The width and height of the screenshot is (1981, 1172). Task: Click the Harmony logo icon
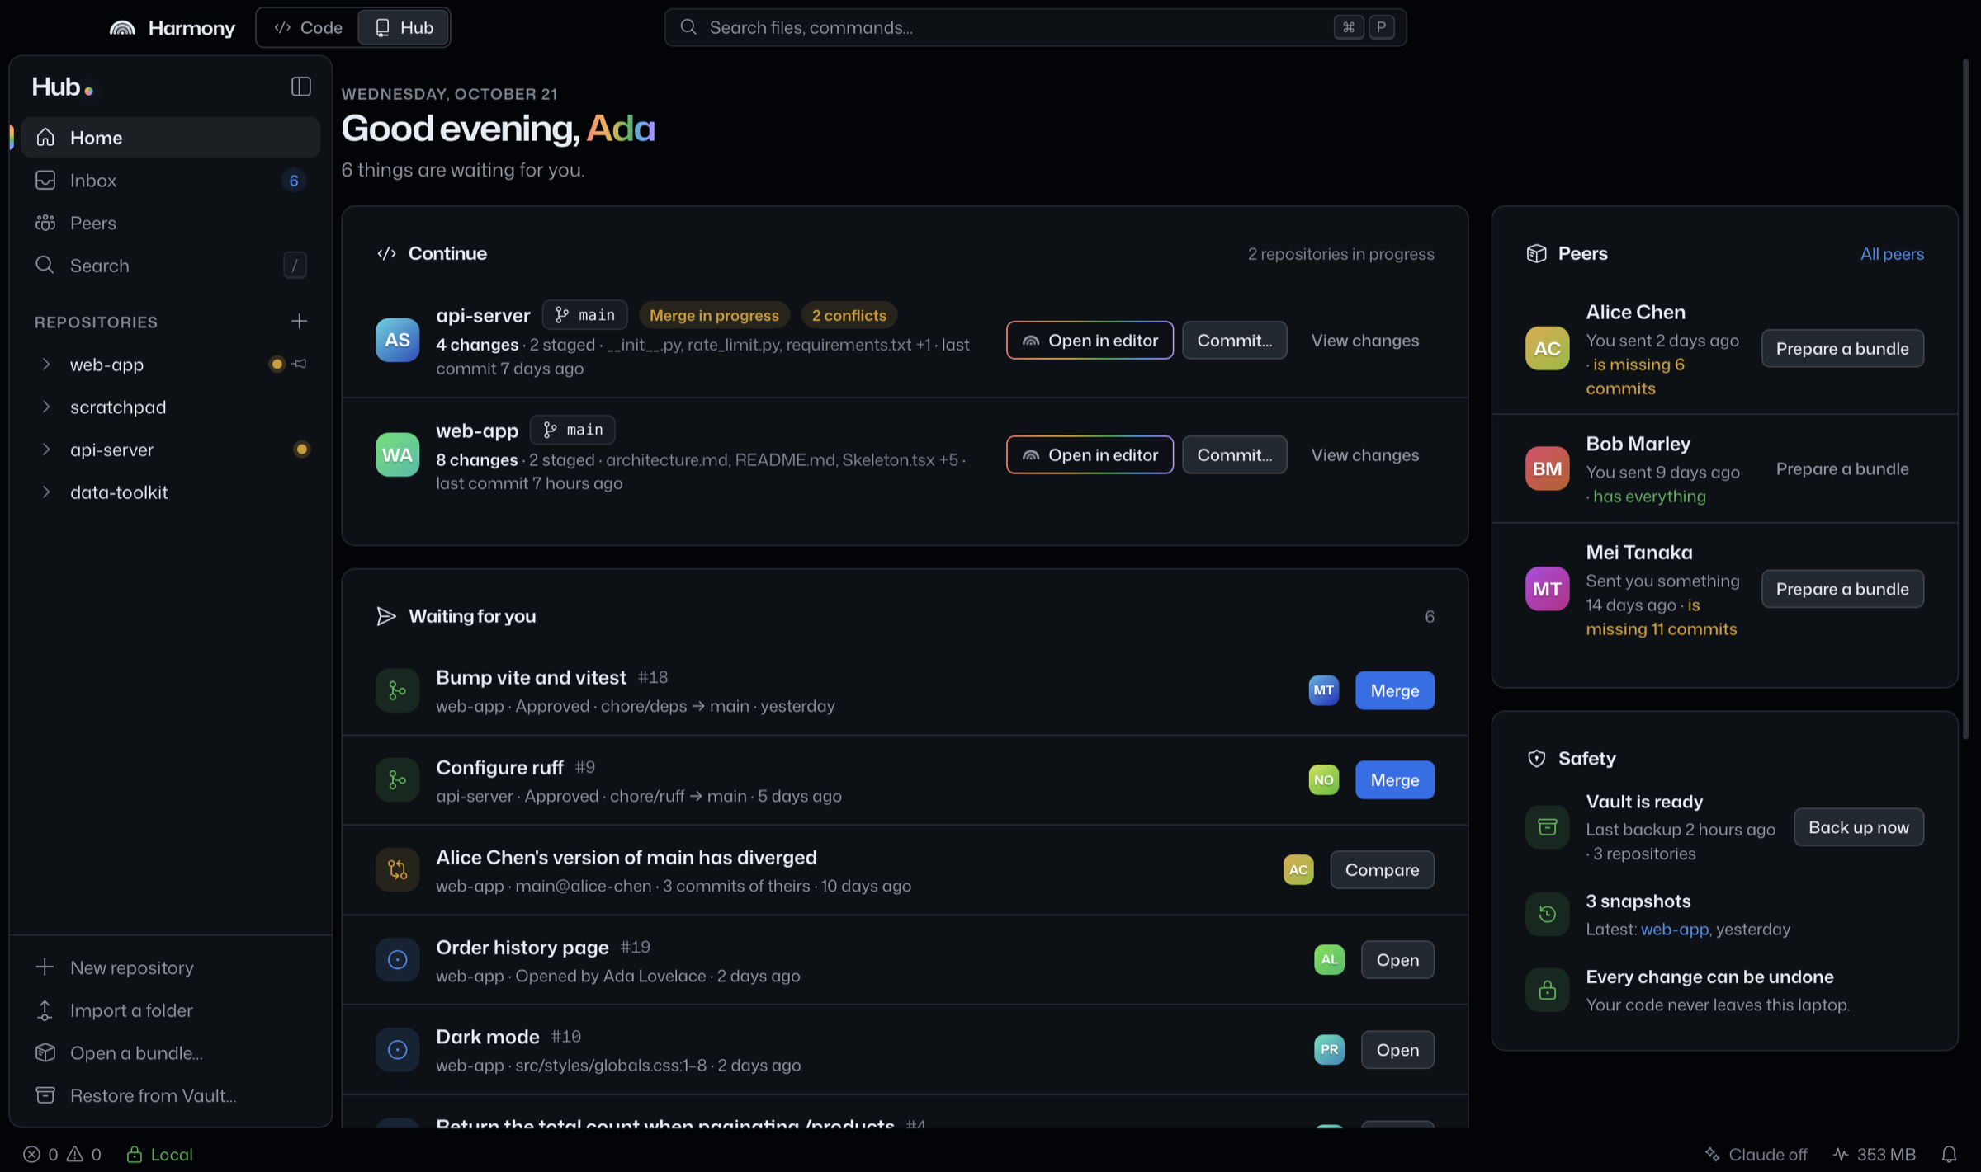click(x=122, y=28)
